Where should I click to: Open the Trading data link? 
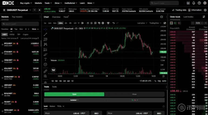pos(180,10)
